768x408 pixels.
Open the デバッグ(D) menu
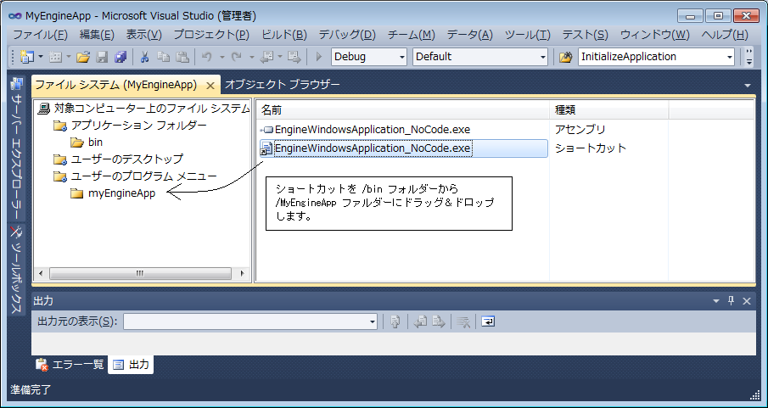tap(347, 35)
